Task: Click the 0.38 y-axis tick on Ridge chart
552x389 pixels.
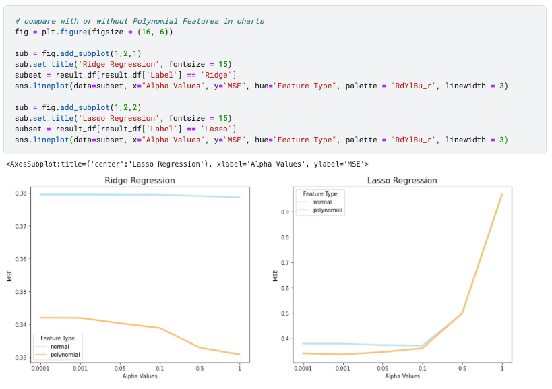Action: point(21,193)
